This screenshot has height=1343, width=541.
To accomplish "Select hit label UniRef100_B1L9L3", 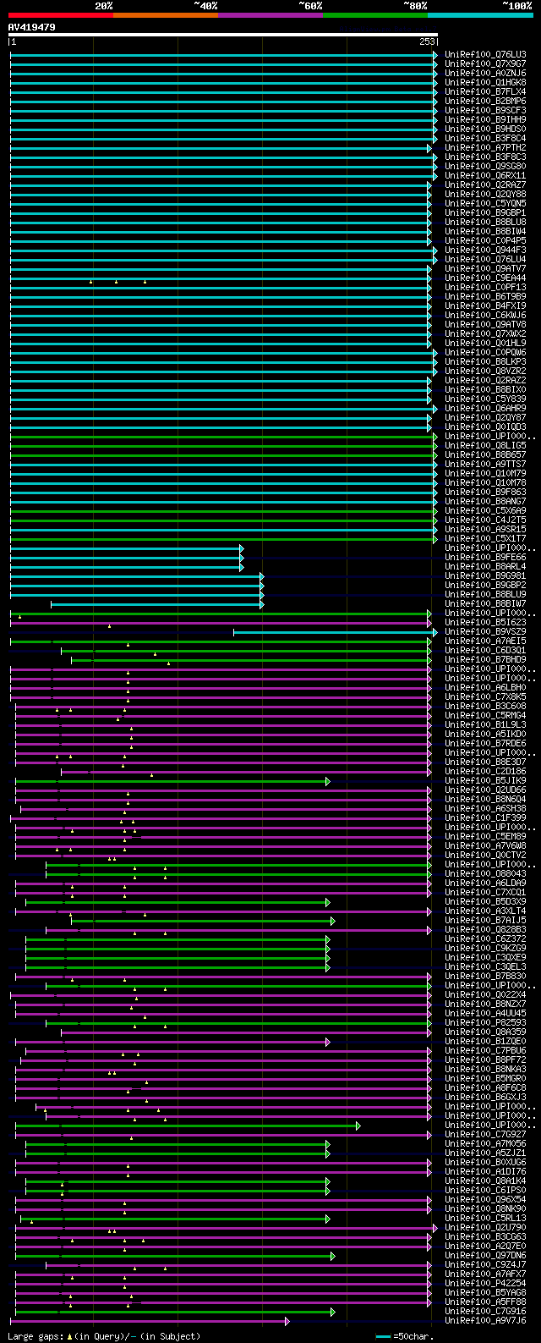I will click(485, 725).
